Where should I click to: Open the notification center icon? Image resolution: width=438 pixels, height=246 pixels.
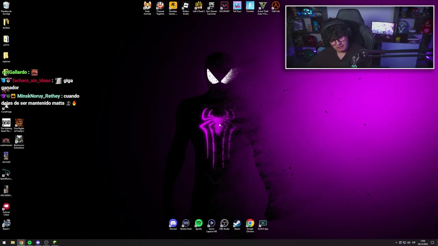click(433, 243)
